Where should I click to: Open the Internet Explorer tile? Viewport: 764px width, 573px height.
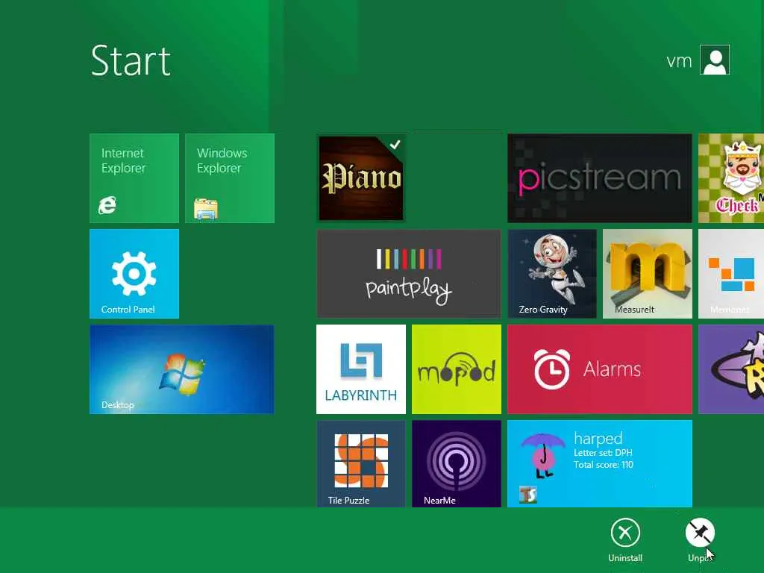click(134, 178)
